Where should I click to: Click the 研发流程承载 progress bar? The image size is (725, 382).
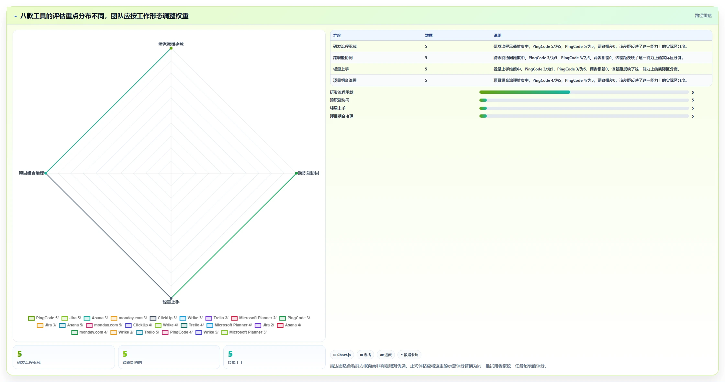(x=584, y=92)
